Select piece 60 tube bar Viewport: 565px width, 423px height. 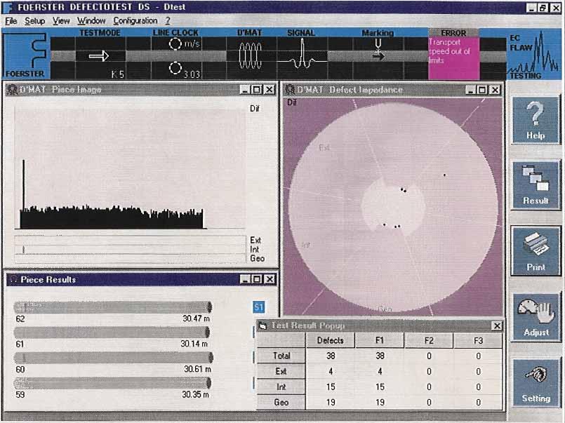pos(114,358)
